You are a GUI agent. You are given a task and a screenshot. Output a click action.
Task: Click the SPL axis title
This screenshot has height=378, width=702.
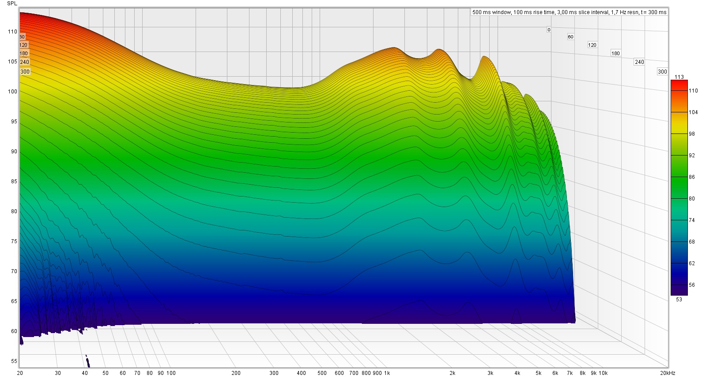click(x=12, y=4)
